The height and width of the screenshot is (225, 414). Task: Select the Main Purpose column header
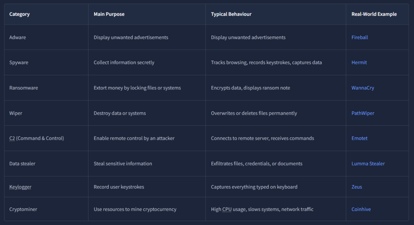click(x=109, y=14)
